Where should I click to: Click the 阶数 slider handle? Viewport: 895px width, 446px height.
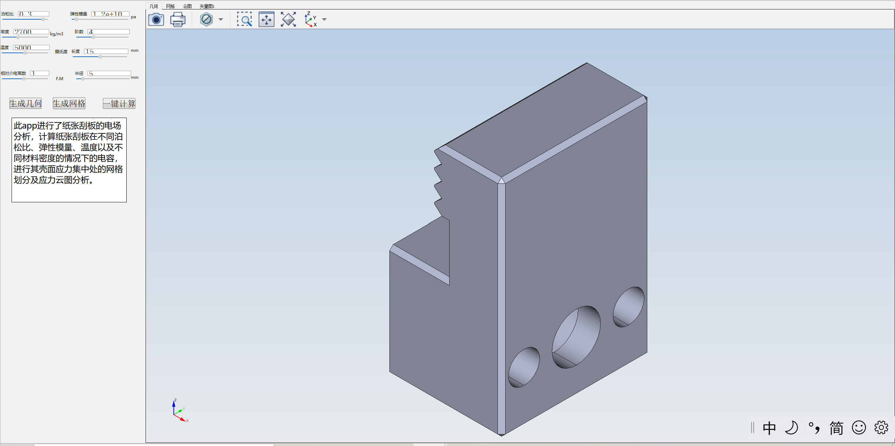click(x=93, y=37)
